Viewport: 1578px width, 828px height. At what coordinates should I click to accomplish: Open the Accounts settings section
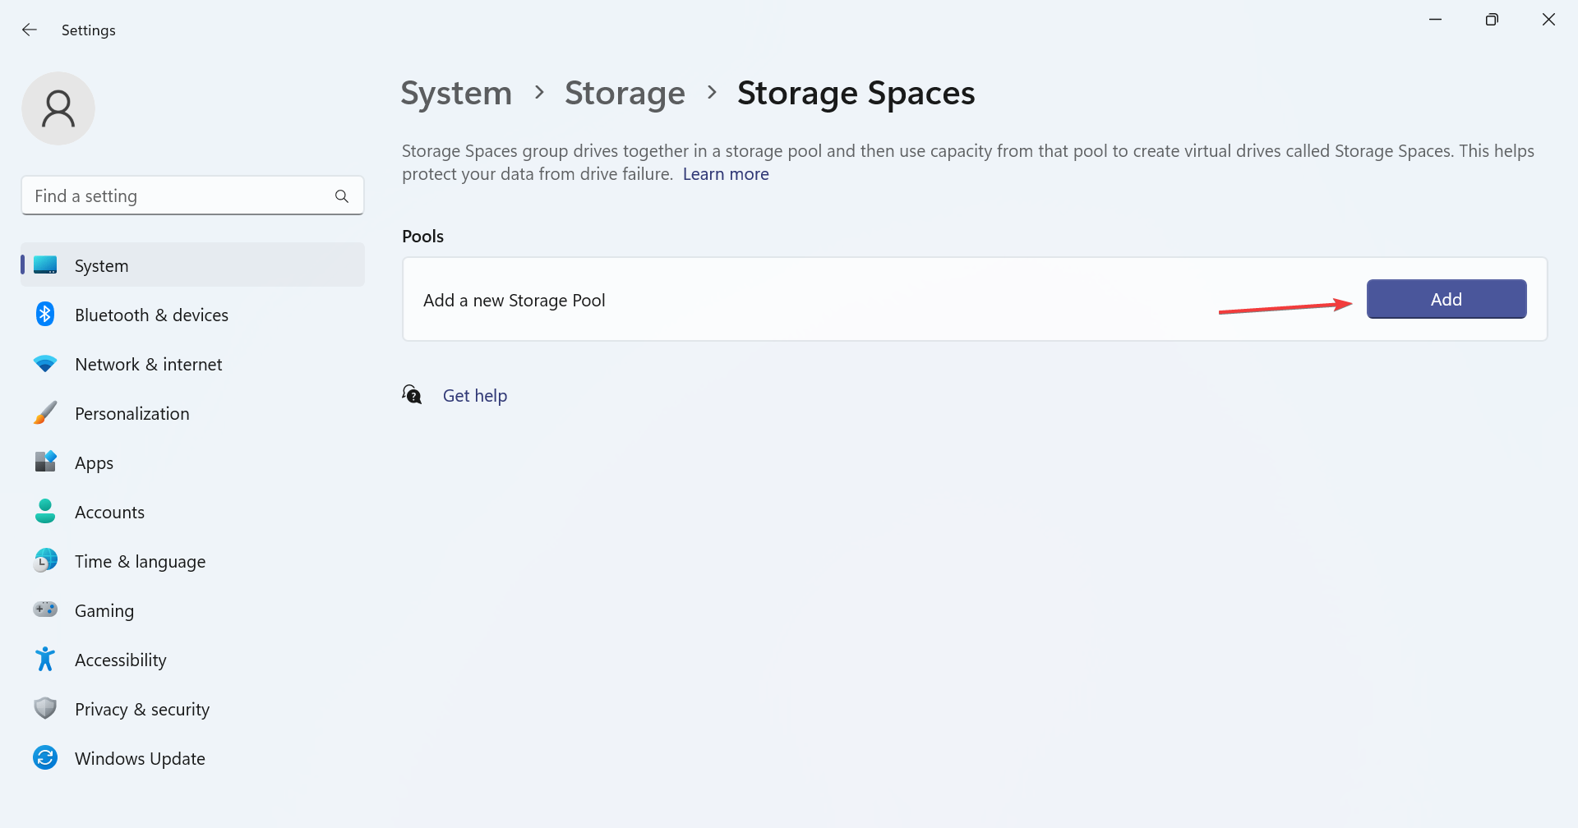[109, 513]
